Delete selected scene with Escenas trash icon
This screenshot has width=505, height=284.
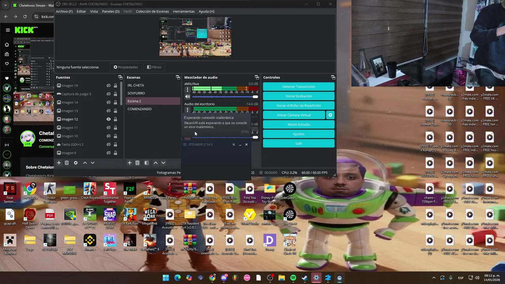(137, 163)
